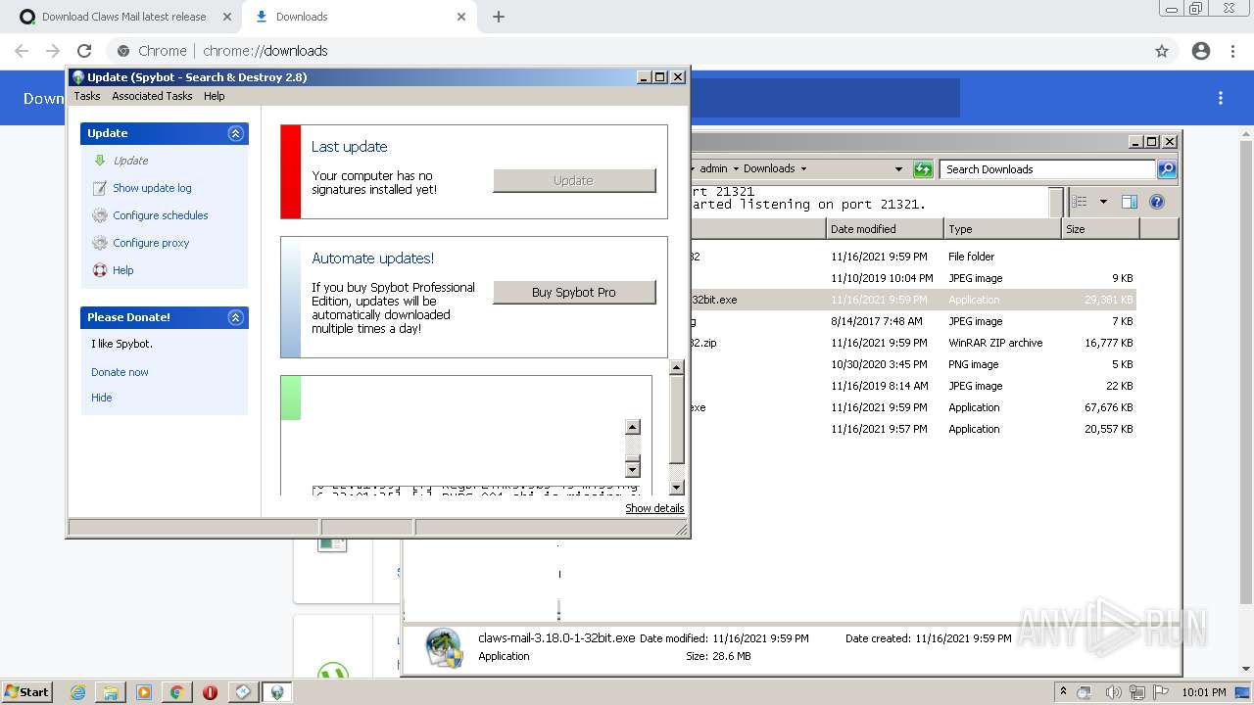The image size is (1254, 705).
Task: Click the Donate now link
Action: coord(120,372)
